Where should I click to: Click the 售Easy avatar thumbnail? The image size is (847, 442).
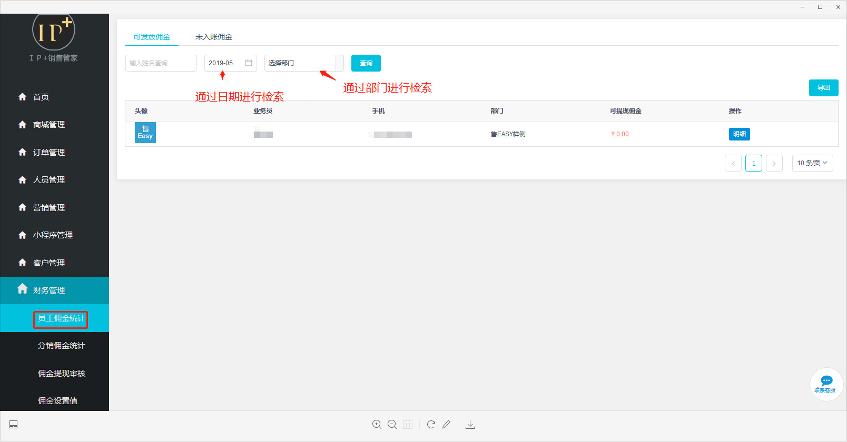pyautogui.click(x=145, y=133)
